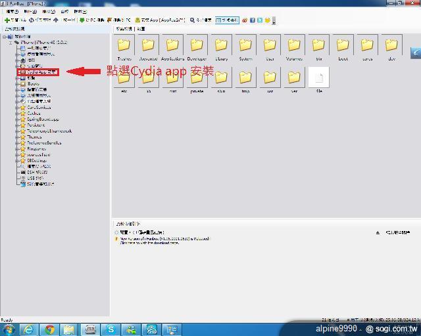Open the menu labeled (A)

tap(30, 12)
